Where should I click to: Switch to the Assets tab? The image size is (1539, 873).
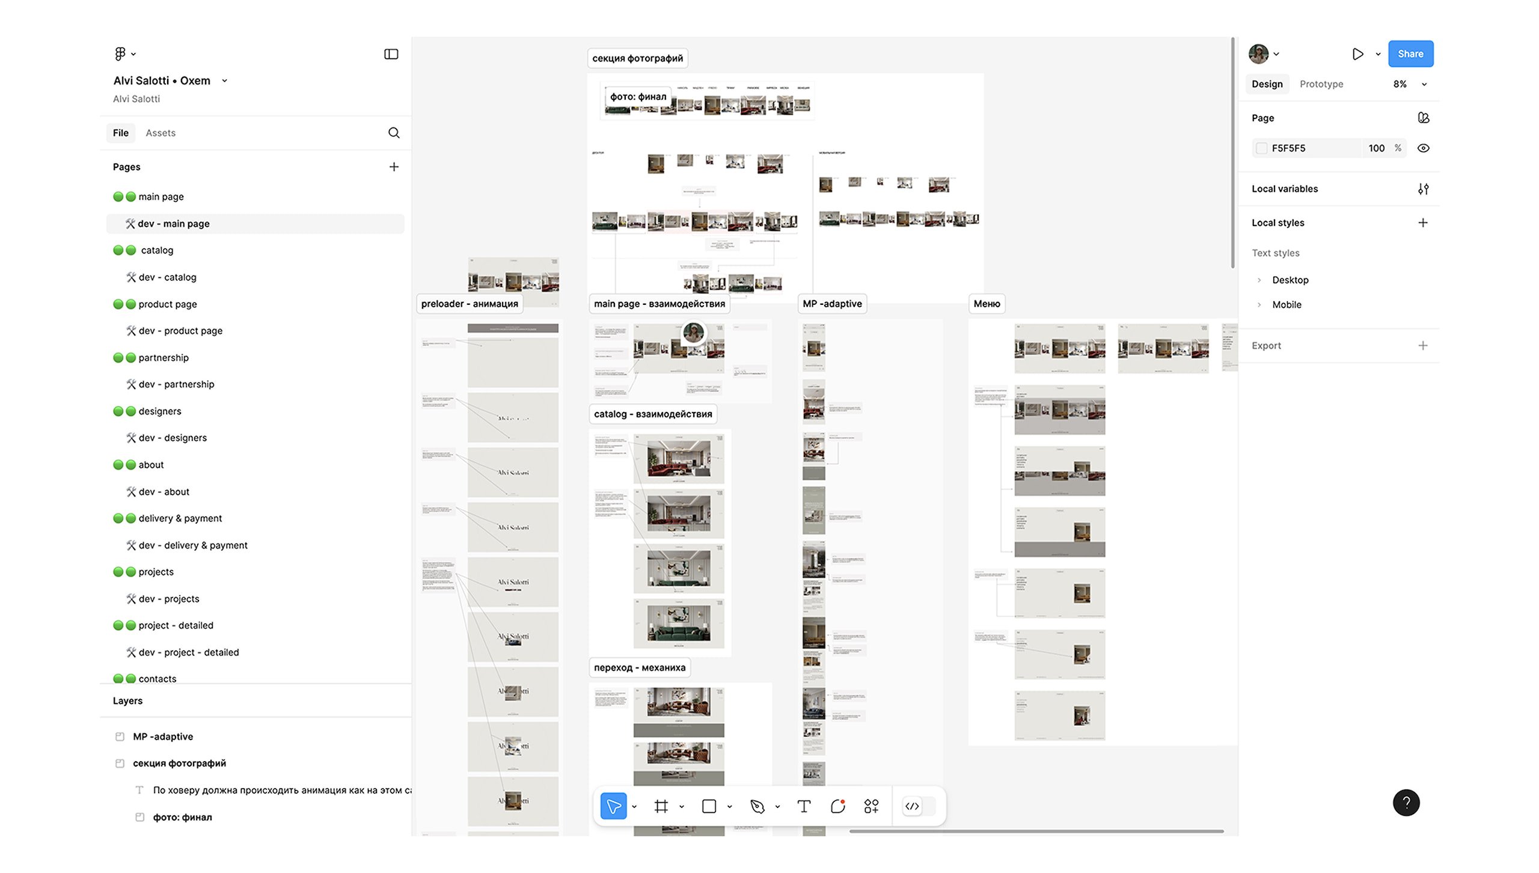[x=161, y=133]
